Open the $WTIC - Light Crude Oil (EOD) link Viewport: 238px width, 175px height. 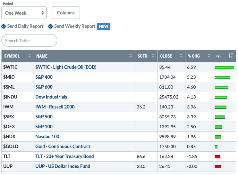click(x=66, y=67)
